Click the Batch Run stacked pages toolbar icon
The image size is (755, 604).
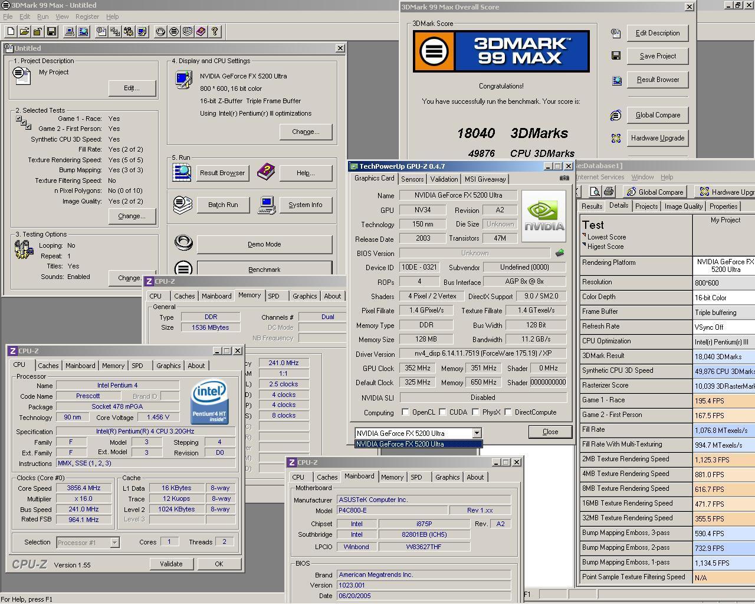[188, 31]
